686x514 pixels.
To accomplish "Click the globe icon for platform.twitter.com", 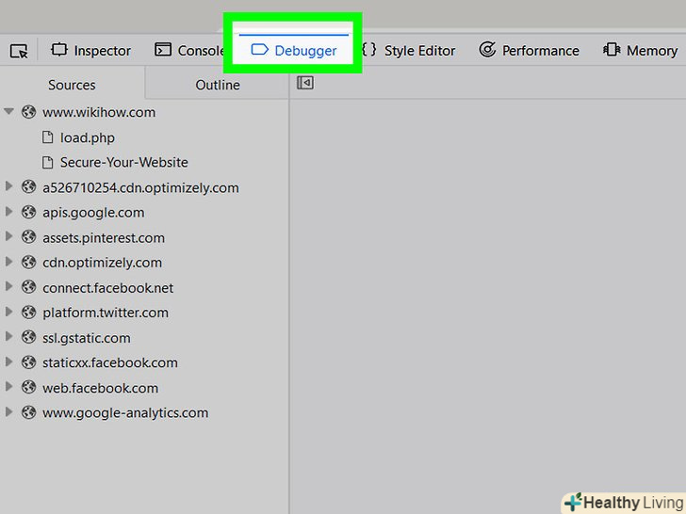I will [29, 313].
